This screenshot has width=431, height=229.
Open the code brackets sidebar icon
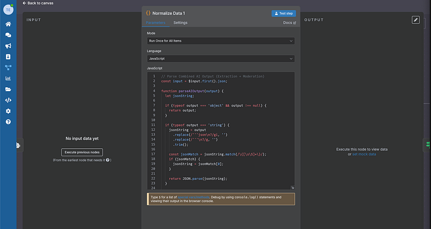[8, 100]
